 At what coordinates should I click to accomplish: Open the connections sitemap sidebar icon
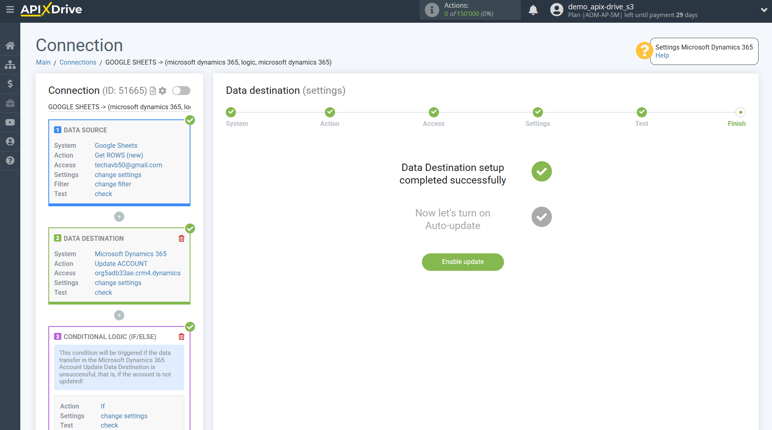click(10, 65)
